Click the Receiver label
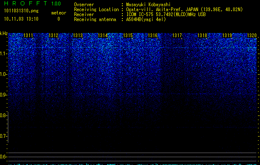The height and width of the screenshot is (165, 260). pos(84,14)
